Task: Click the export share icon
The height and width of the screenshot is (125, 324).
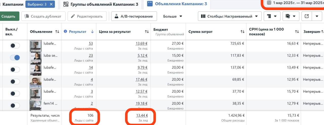Action: tap(307, 16)
